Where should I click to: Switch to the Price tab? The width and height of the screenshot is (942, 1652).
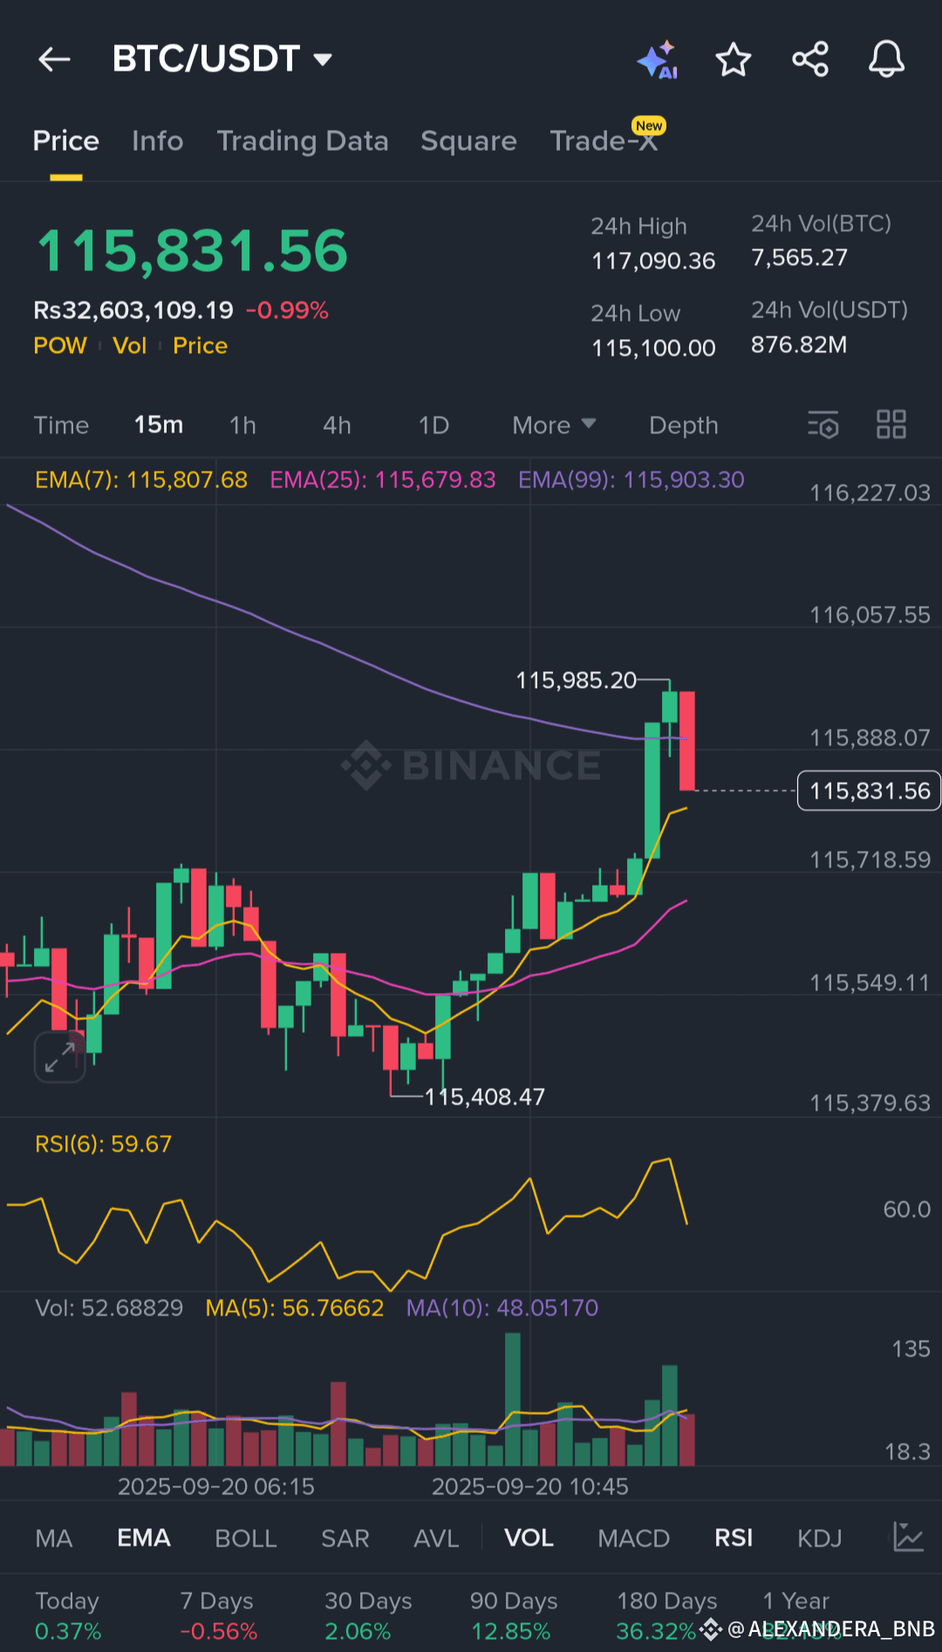66,141
